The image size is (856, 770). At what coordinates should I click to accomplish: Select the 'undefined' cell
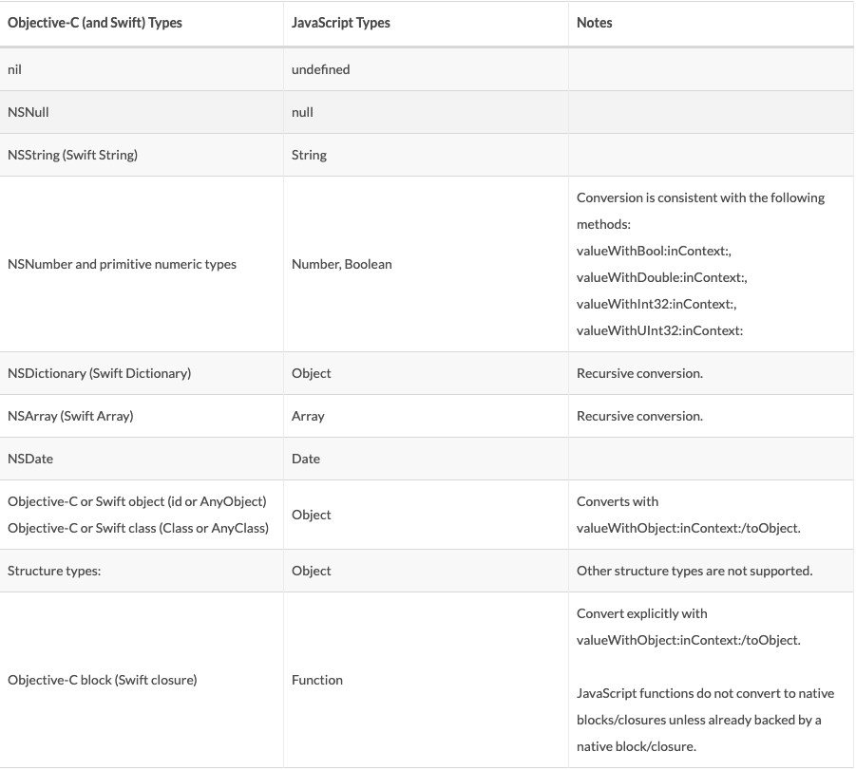tap(320, 69)
